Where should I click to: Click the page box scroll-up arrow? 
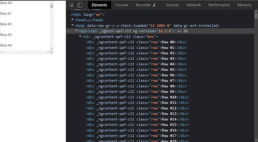(x=52, y=3)
